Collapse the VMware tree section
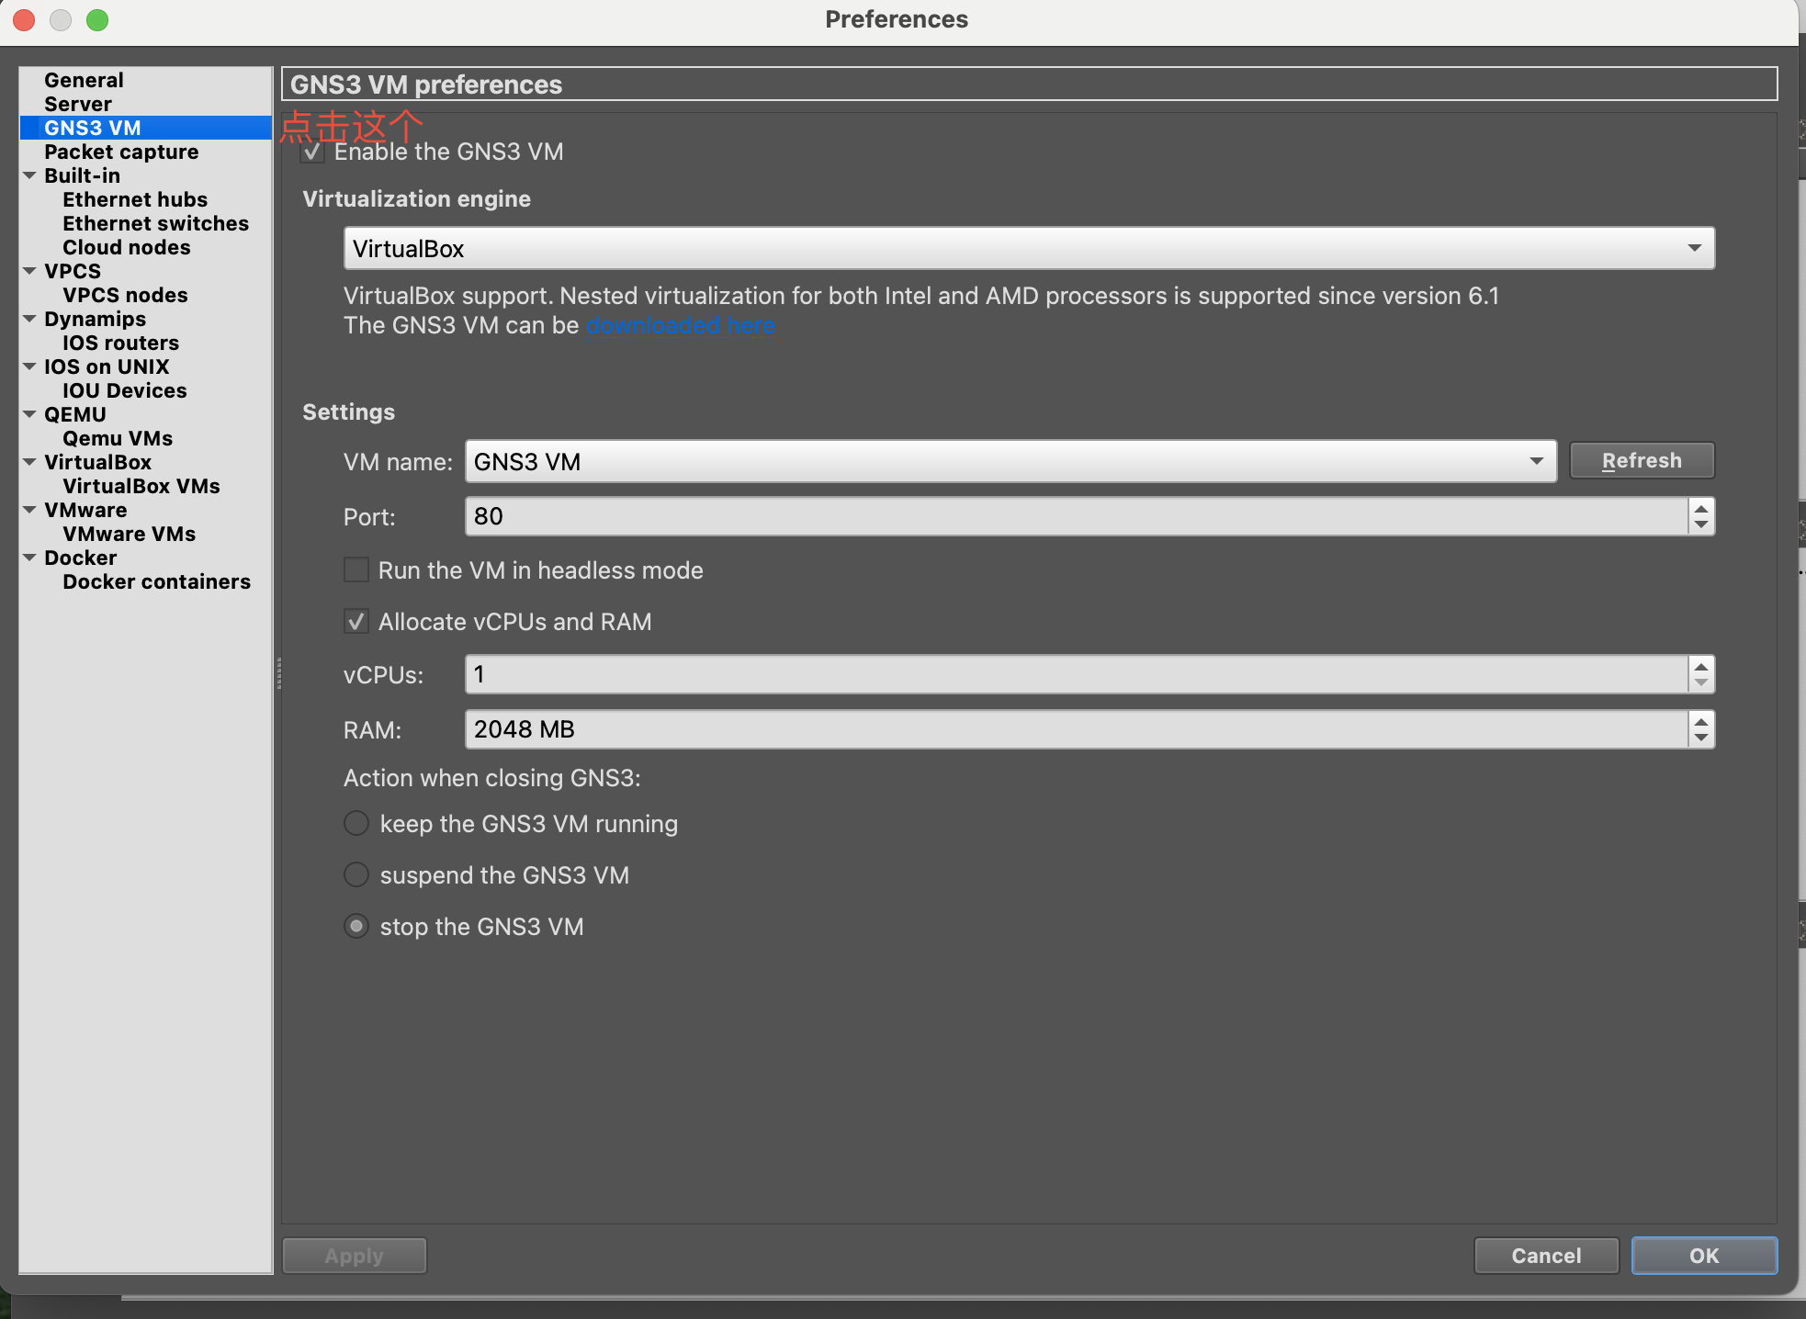1806x1319 pixels. pos(29,510)
